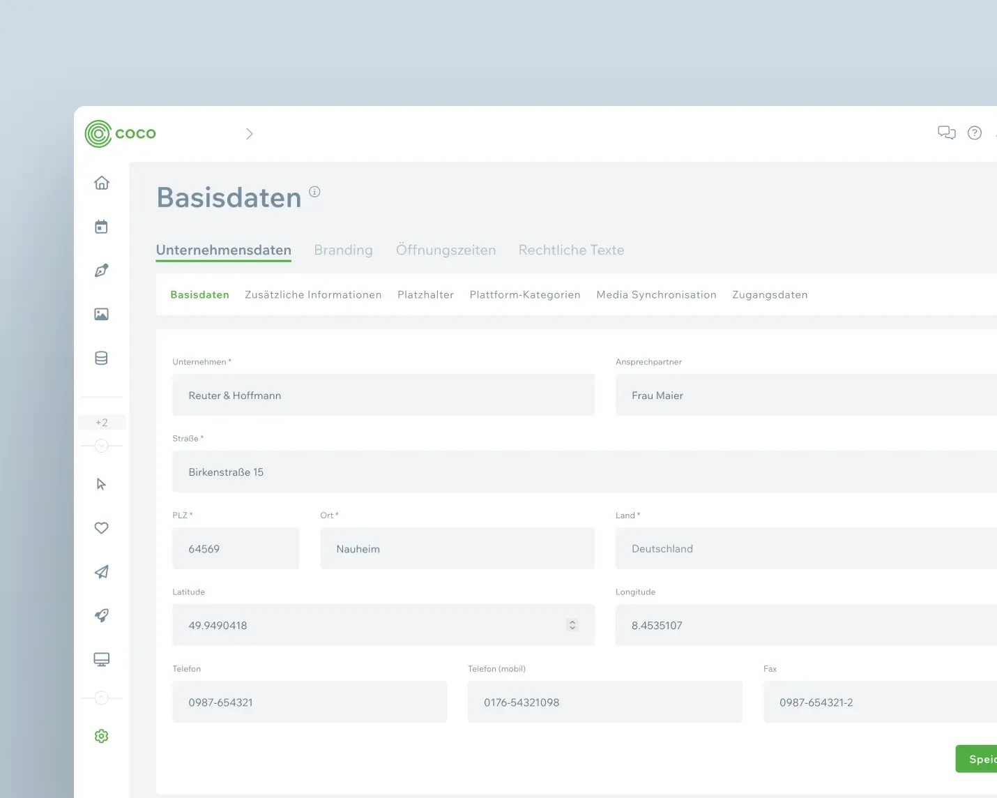This screenshot has height=798, width=997.
Task: Click the green Speichern save button
Action: click(977, 759)
